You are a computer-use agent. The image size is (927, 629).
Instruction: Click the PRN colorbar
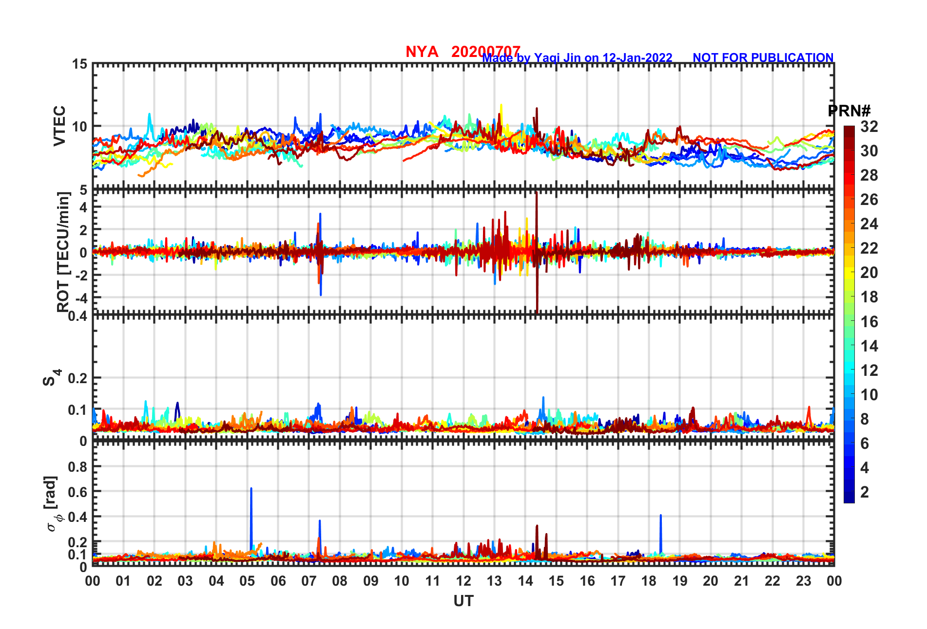tap(849, 314)
